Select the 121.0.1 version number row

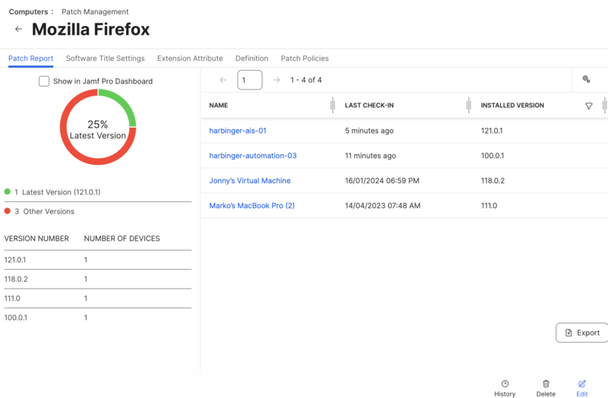coord(98,260)
